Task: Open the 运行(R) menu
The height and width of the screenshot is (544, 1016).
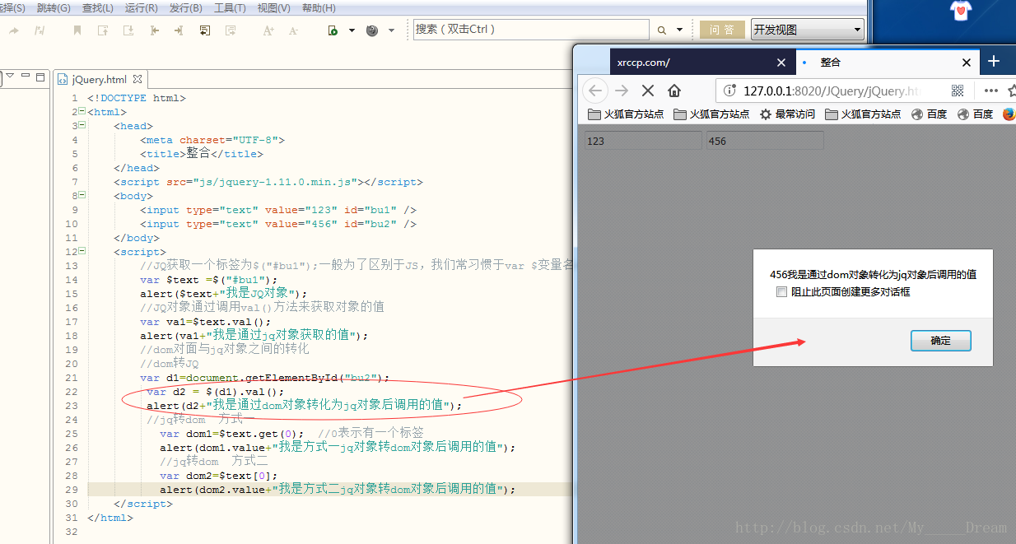Action: click(142, 8)
